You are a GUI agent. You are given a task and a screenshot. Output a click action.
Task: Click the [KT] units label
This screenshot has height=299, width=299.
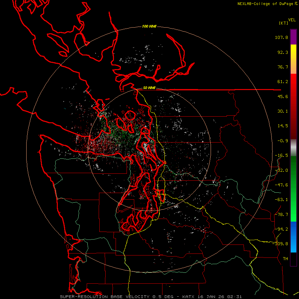pos(284,23)
